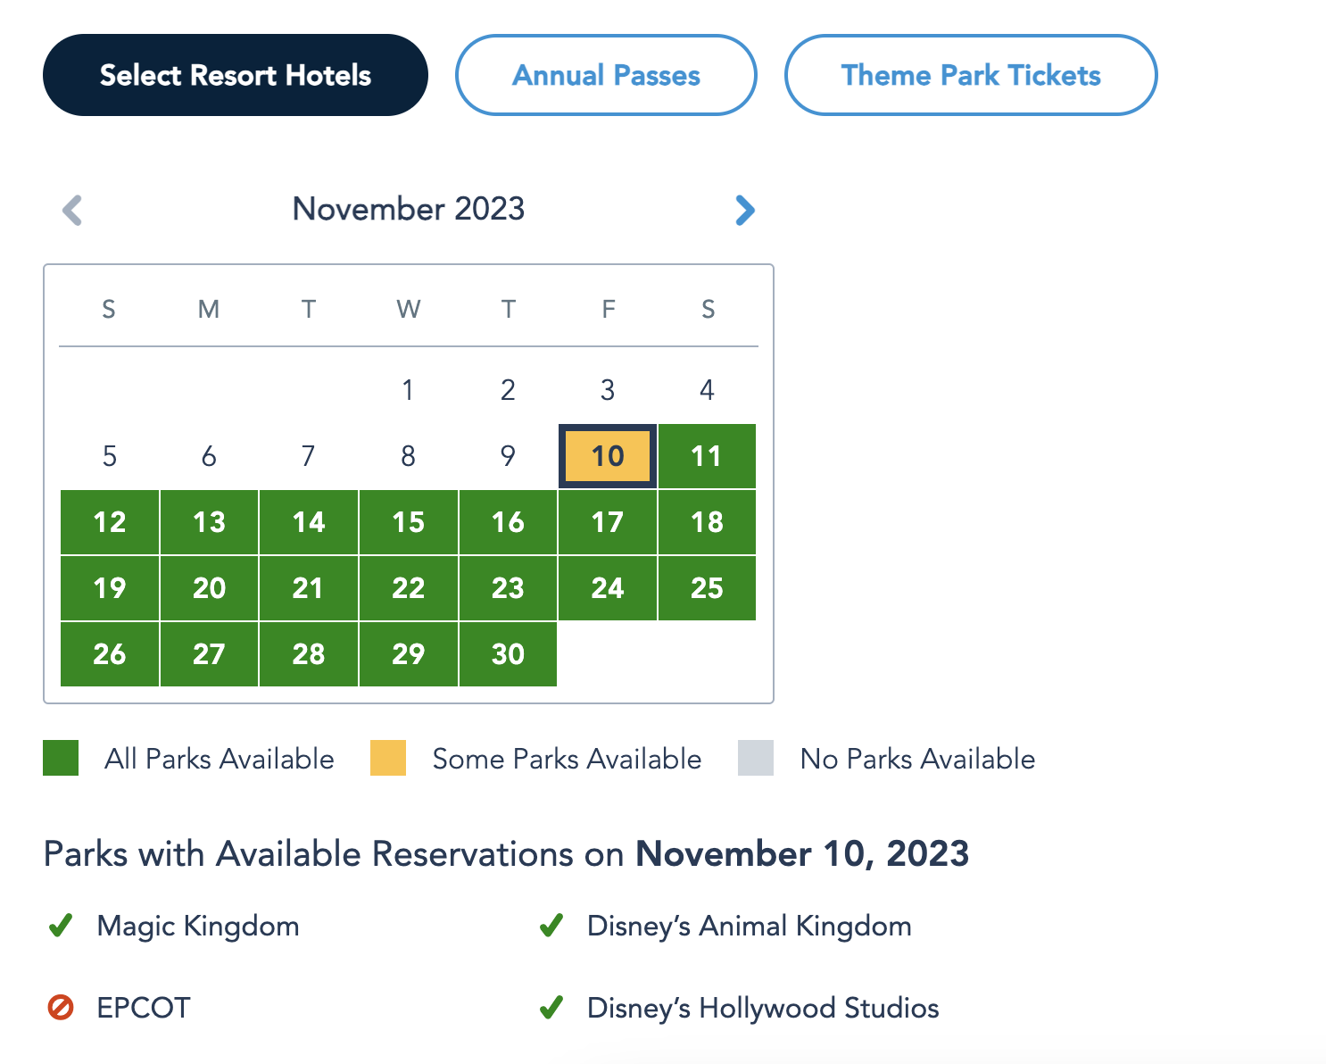The image size is (1326, 1064).
Task: Click date 15 in the calendar
Action: (409, 522)
